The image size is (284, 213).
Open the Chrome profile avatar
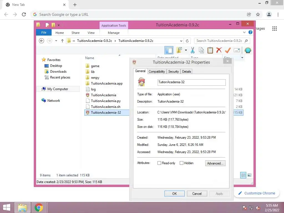[x=269, y=14]
